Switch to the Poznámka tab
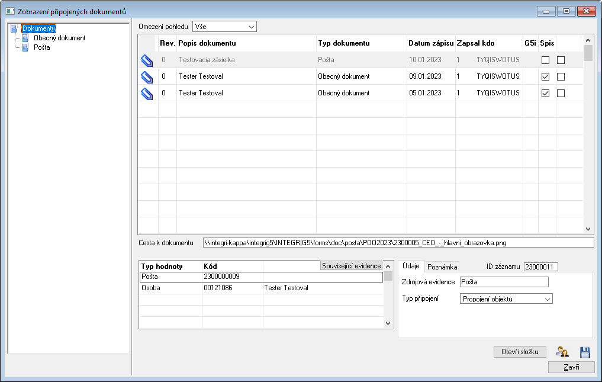The width and height of the screenshot is (602, 382). [x=442, y=267]
